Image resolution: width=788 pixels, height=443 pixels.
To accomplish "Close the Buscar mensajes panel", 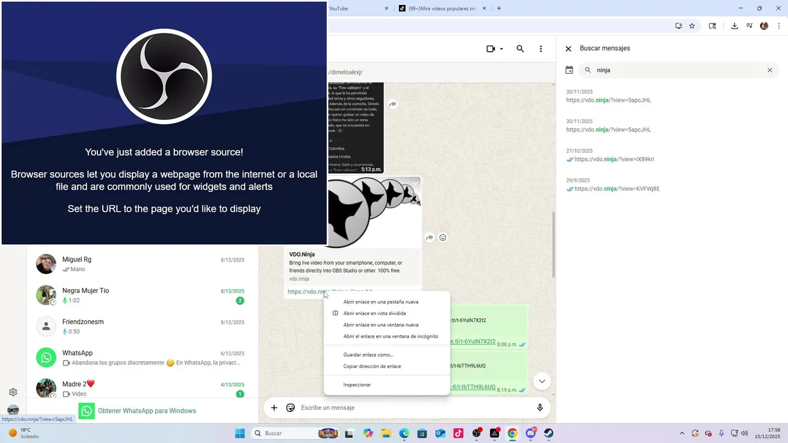I will [568, 49].
